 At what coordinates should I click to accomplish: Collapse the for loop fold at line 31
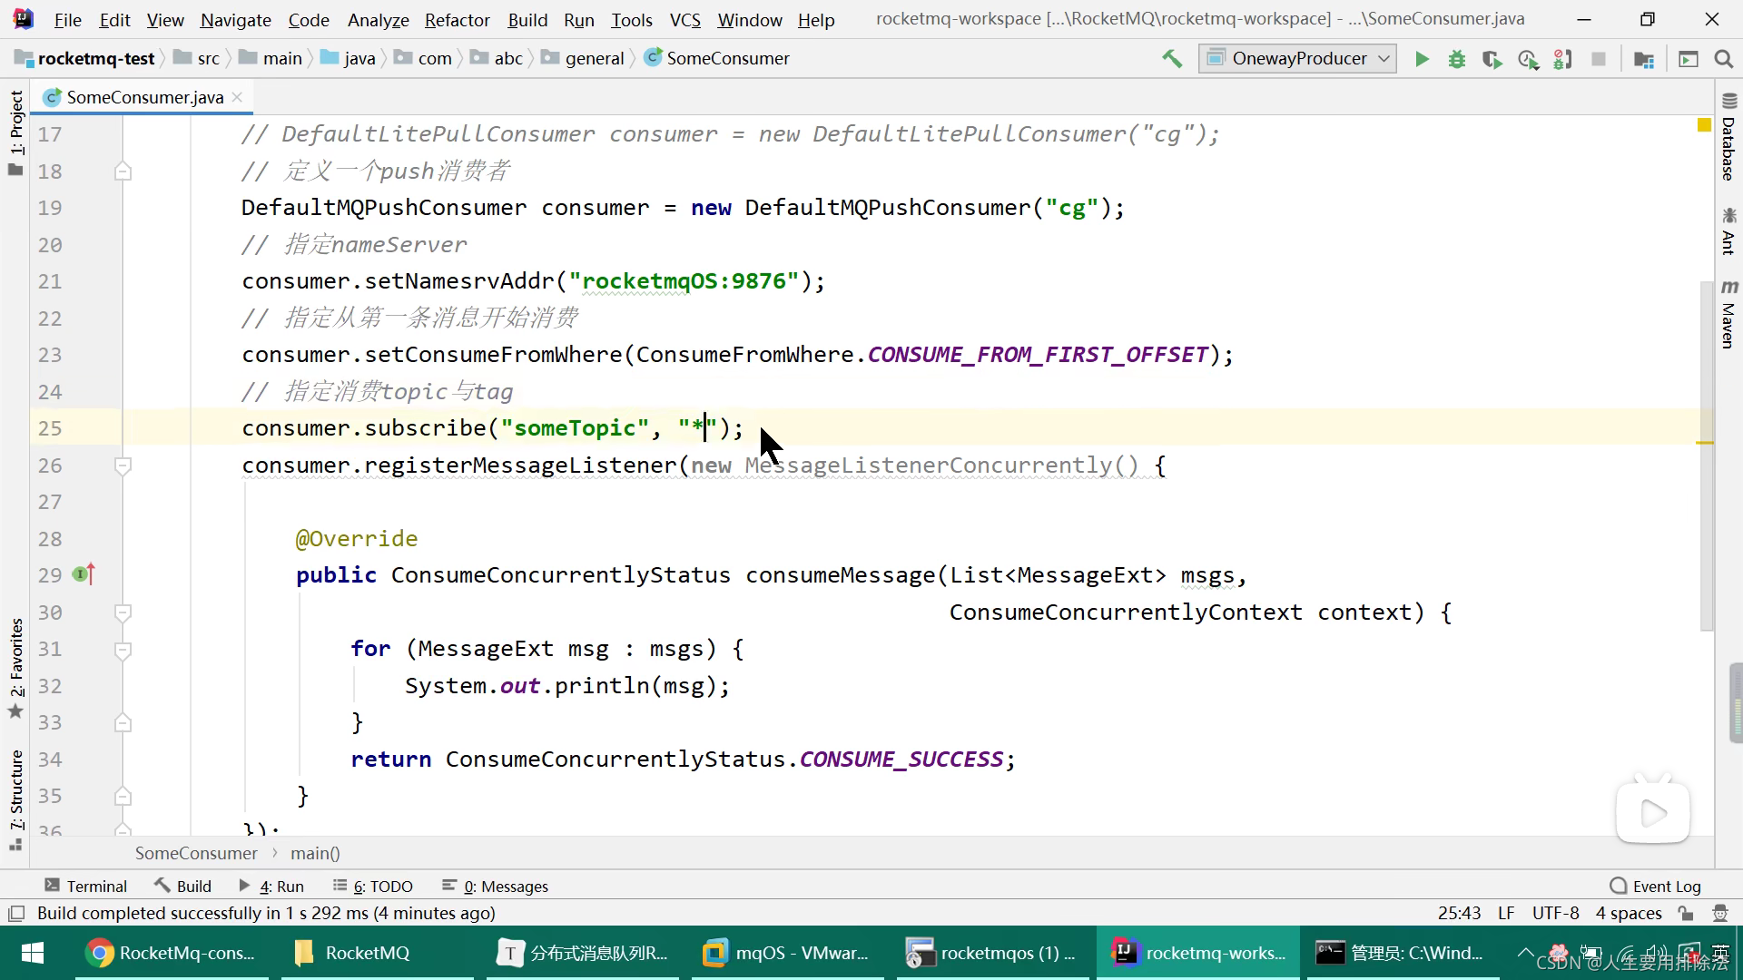(123, 650)
